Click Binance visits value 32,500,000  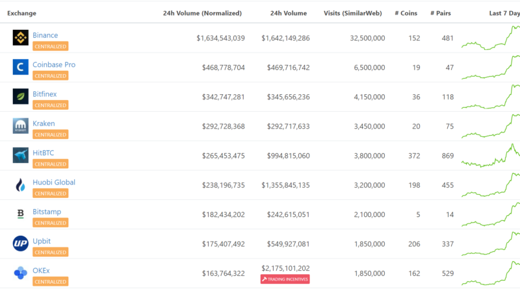tap(367, 38)
